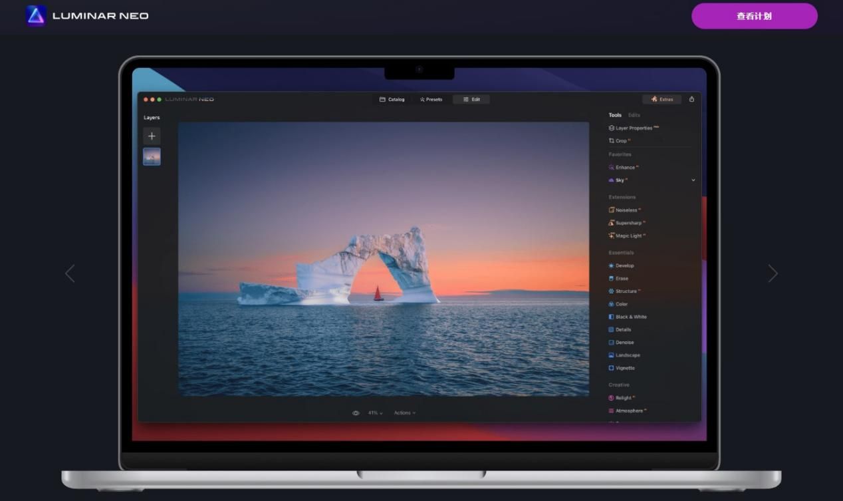Select the Erase tool
Viewport: 843px width, 501px height.
pyautogui.click(x=618, y=278)
